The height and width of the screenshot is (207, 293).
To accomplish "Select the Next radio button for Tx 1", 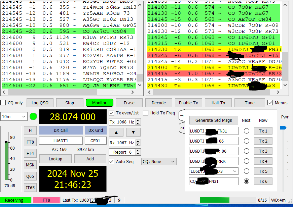I will click(246, 131).
